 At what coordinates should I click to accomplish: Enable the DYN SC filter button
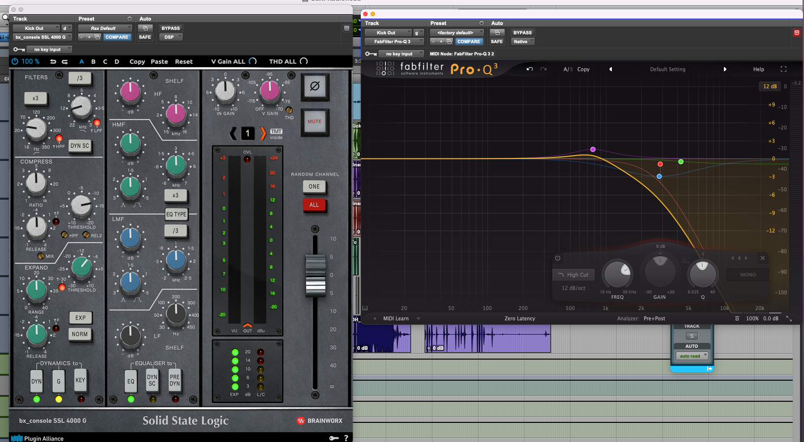coord(80,146)
